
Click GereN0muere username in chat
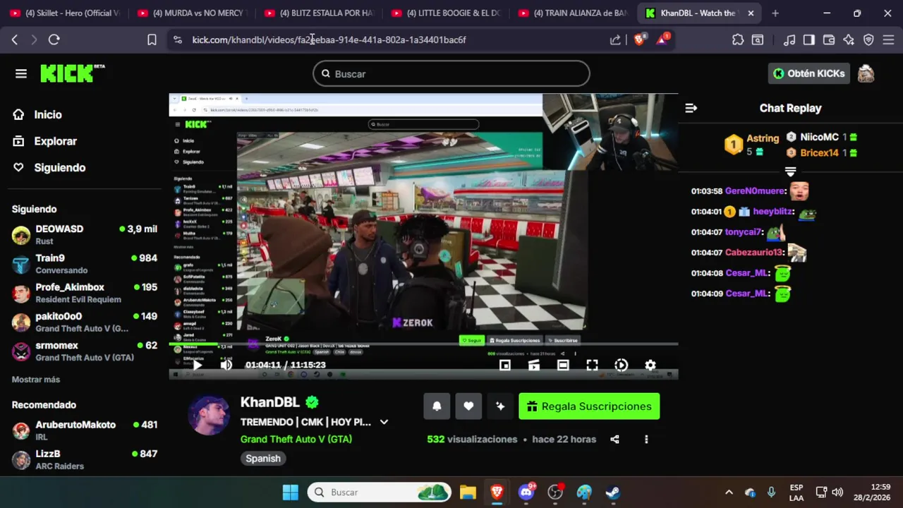pyautogui.click(x=755, y=191)
